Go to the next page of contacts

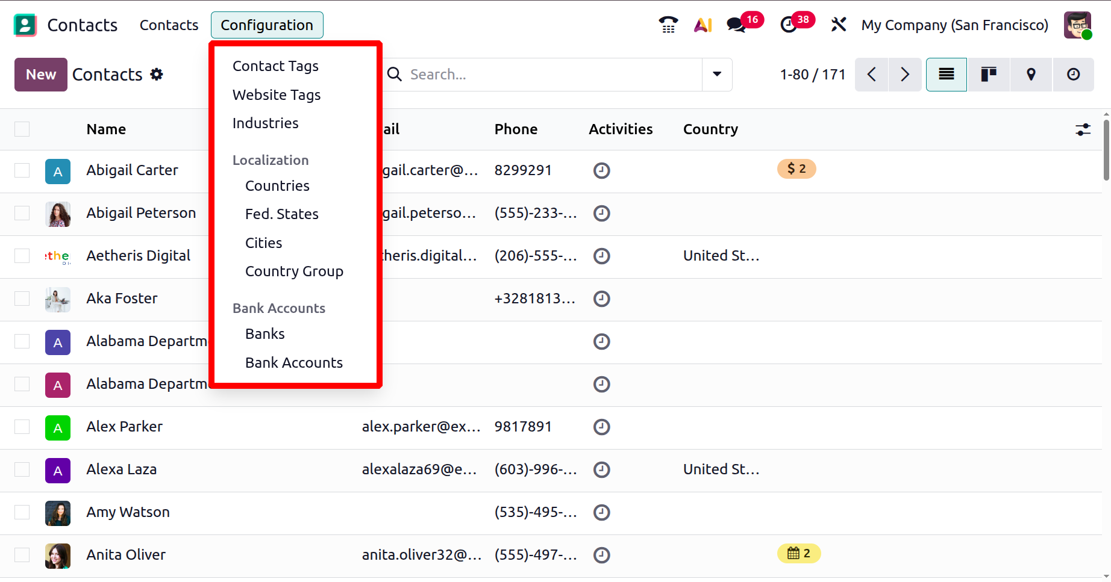tap(904, 75)
